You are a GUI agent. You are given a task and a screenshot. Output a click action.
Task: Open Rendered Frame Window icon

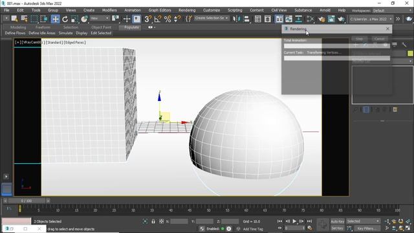tap(331, 19)
